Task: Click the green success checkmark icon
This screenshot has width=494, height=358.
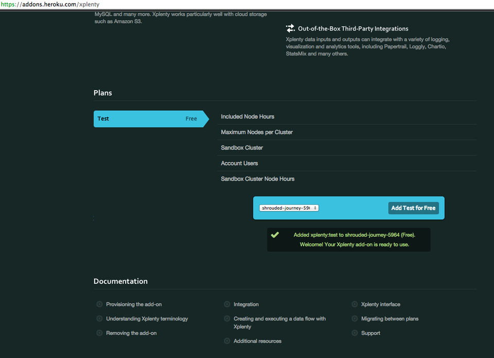Action: coord(275,235)
